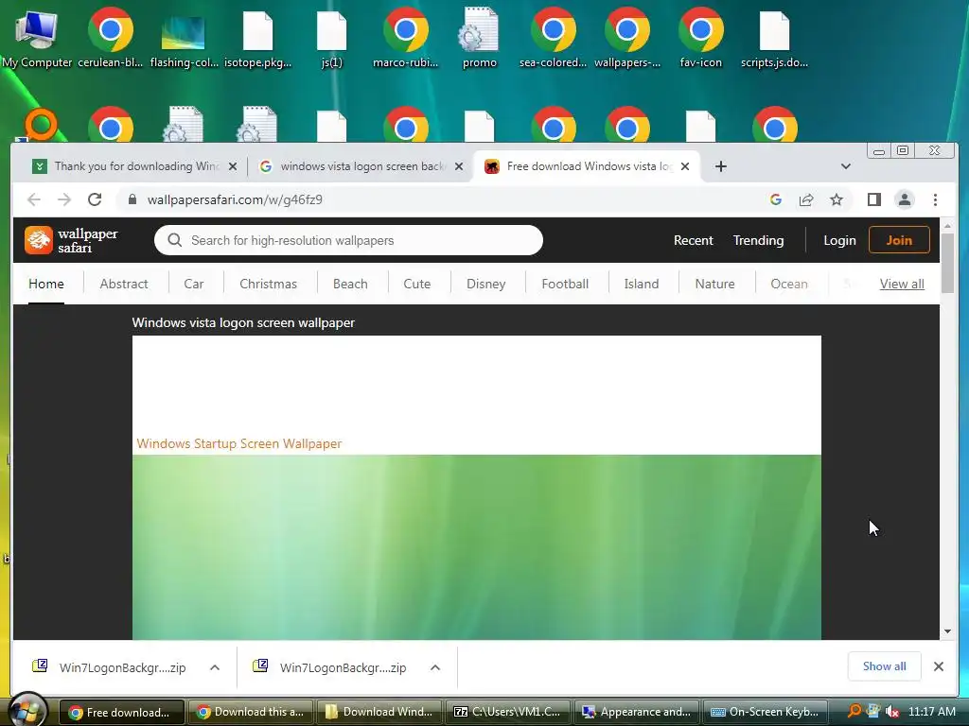Open the promo file icon on desktop
Viewport: 969px width, 726px height.
click(480, 37)
